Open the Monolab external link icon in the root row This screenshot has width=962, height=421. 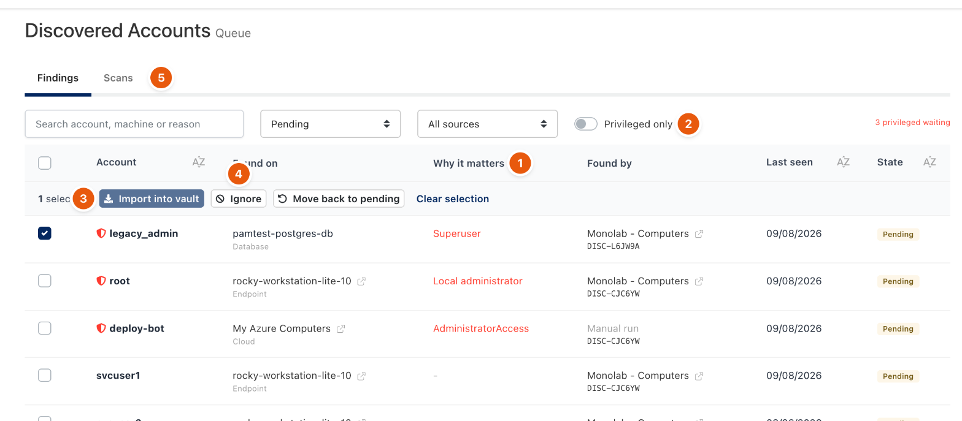click(x=699, y=281)
